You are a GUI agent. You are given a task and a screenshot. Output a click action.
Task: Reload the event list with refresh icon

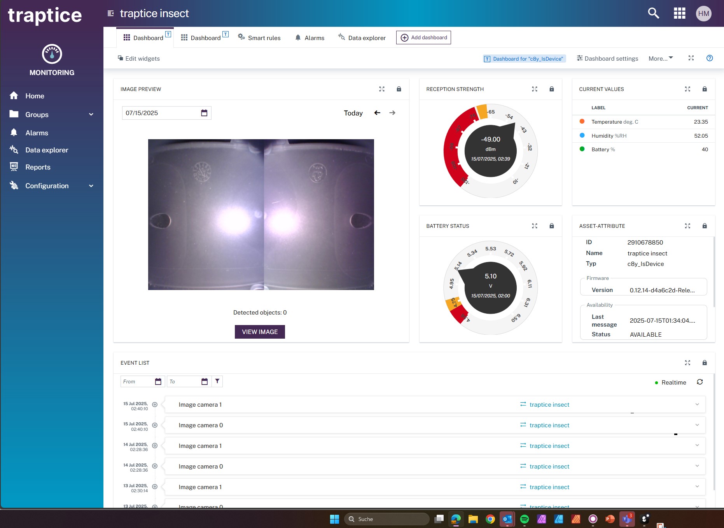[700, 382]
